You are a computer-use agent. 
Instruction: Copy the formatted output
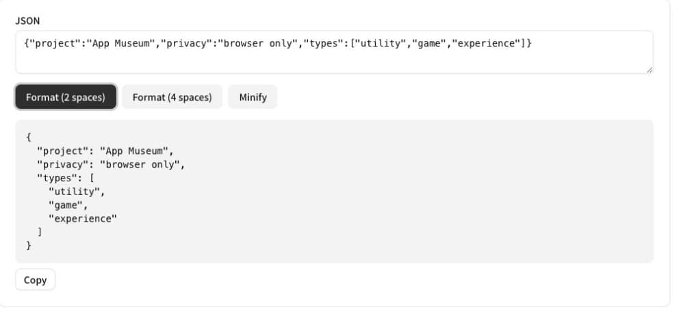[x=35, y=280]
